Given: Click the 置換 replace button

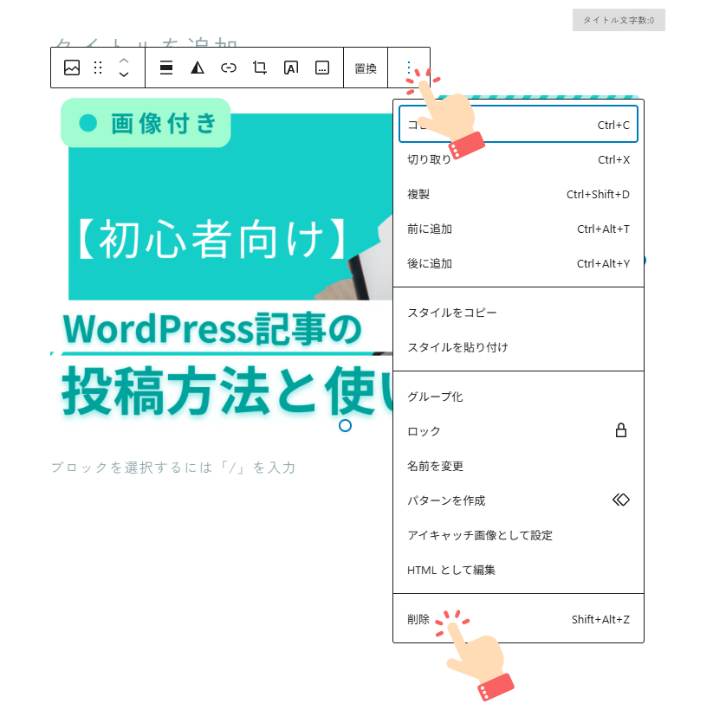Looking at the screenshot, I should click(x=366, y=68).
